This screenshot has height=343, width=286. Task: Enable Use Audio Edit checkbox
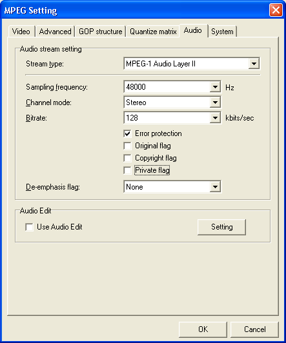coord(29,227)
